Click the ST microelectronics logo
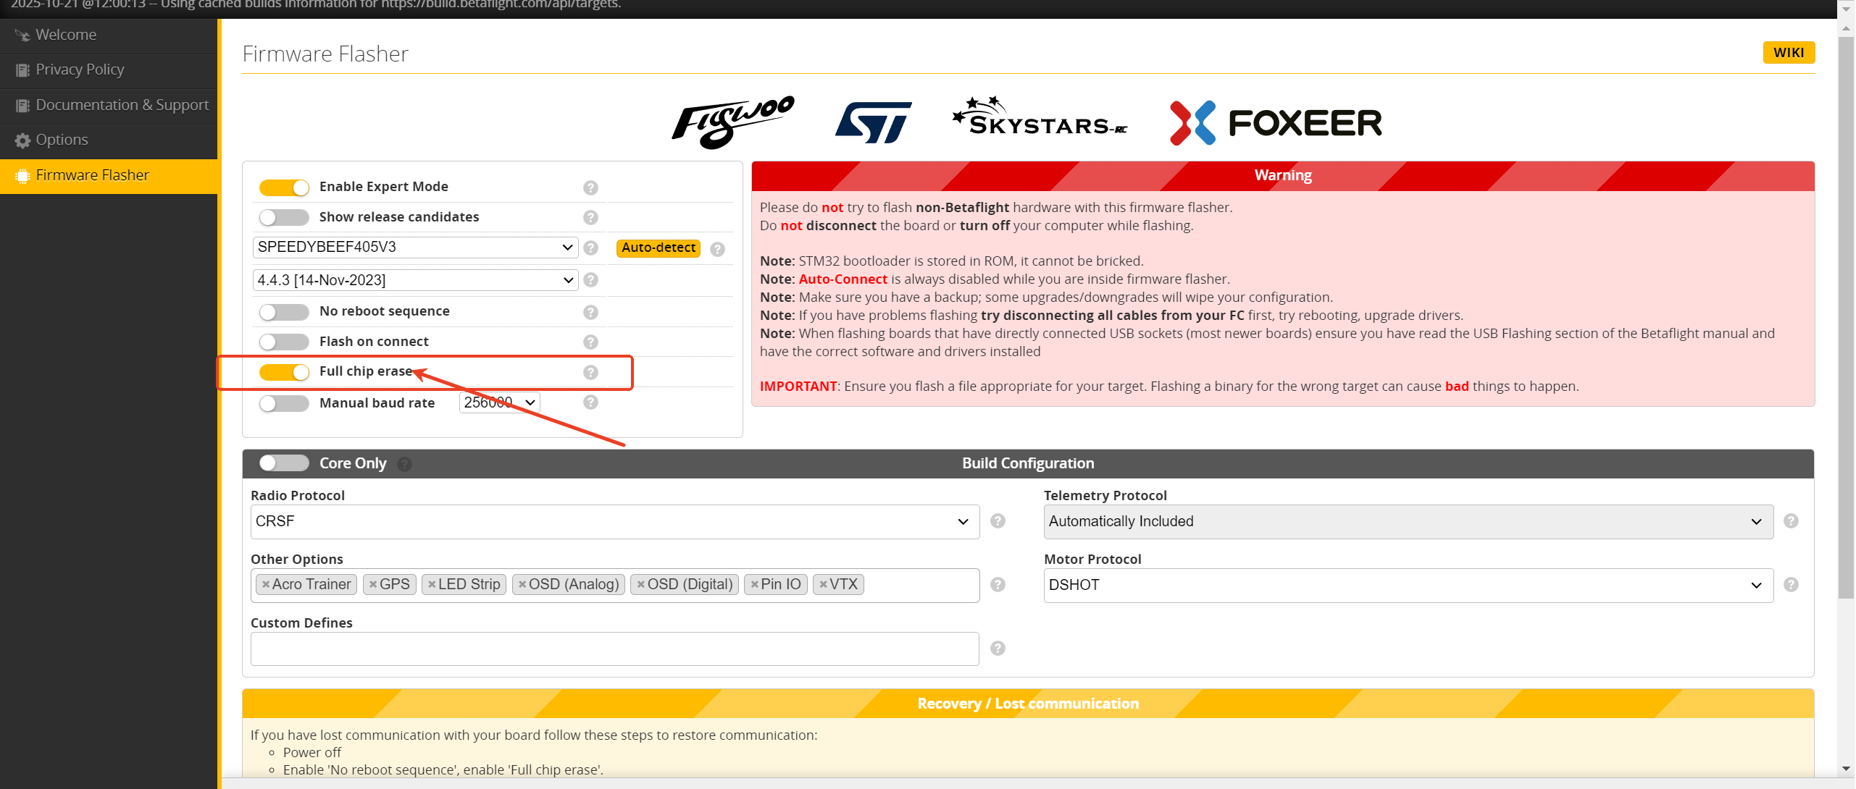 click(874, 122)
